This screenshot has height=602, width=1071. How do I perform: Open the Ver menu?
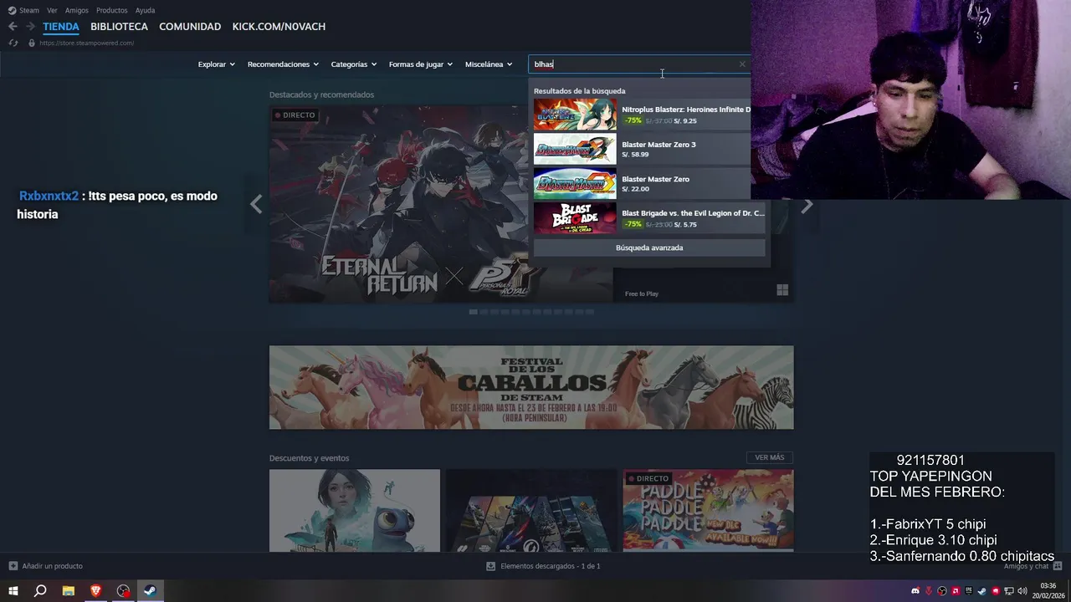click(x=52, y=10)
